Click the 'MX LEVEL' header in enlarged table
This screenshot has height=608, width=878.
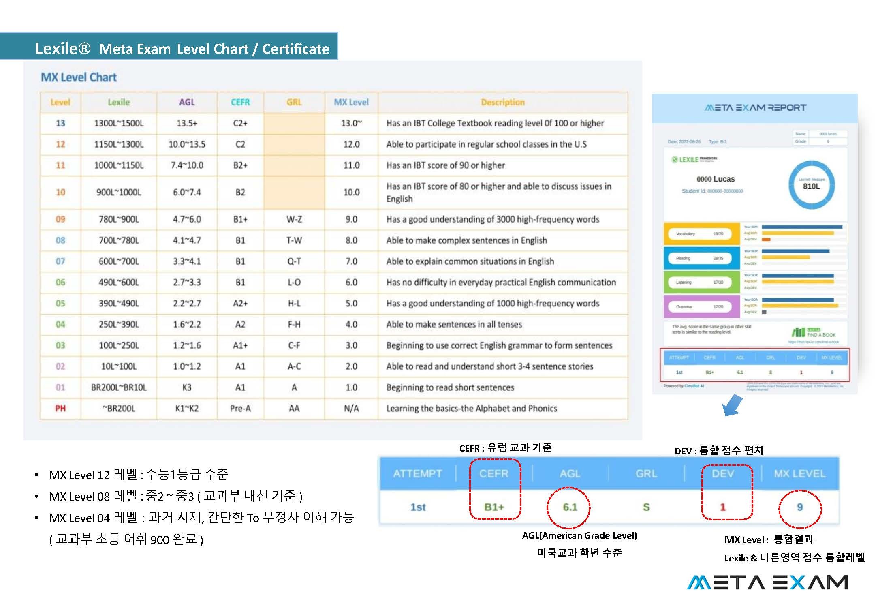click(x=799, y=474)
